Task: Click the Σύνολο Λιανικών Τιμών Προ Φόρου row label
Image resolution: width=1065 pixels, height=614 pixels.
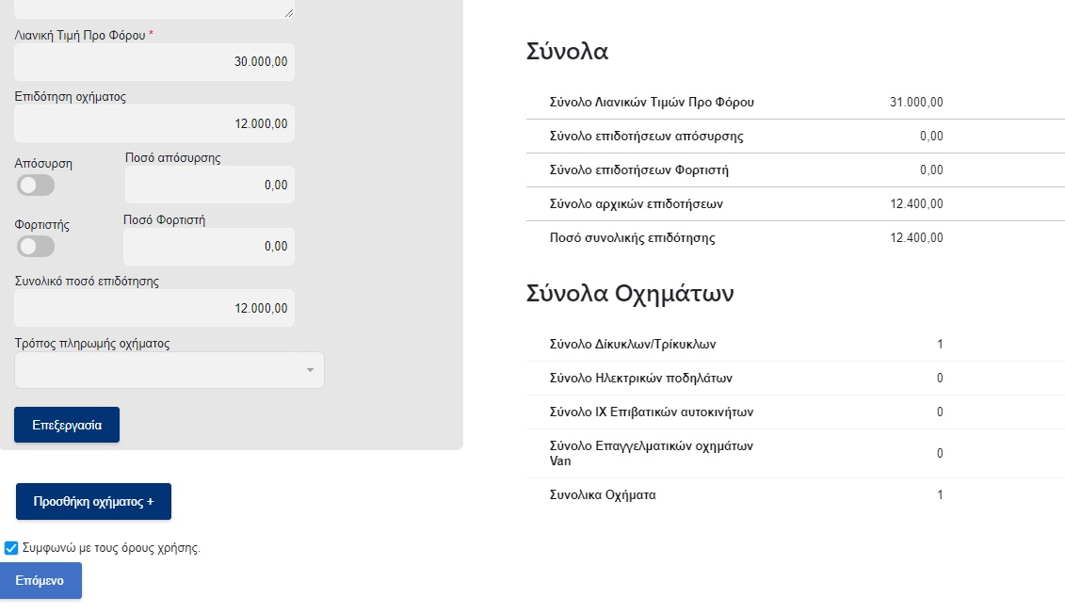Action: [x=652, y=103]
